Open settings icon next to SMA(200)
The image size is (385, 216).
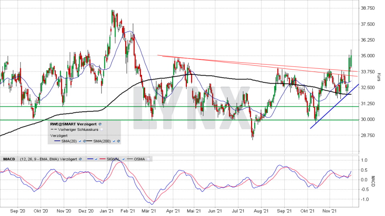119,141
